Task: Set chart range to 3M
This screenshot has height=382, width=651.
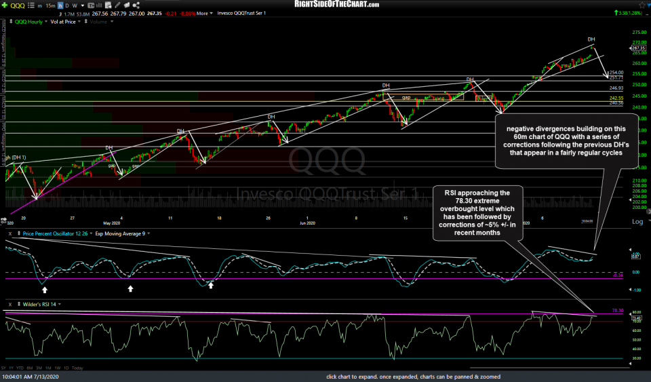Action: coord(39,368)
